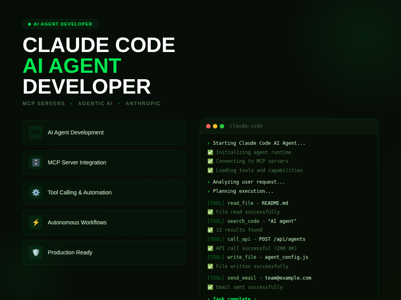The height and width of the screenshot is (300, 401).
Task: Open the MCP Server Integration card
Action: pos(104,162)
